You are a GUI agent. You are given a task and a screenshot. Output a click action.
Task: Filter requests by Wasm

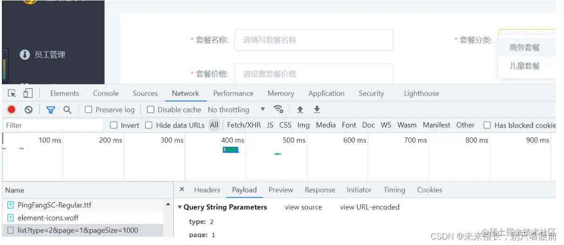(x=407, y=125)
